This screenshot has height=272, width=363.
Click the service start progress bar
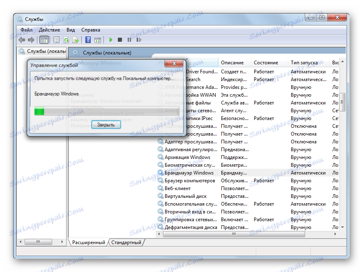(107, 111)
